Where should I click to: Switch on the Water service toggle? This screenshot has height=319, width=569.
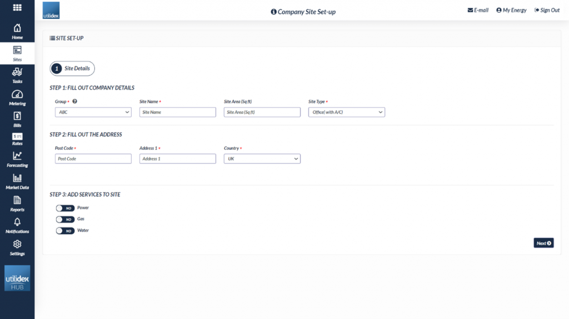[65, 231]
